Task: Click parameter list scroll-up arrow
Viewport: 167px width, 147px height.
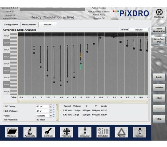Action: (57, 105)
